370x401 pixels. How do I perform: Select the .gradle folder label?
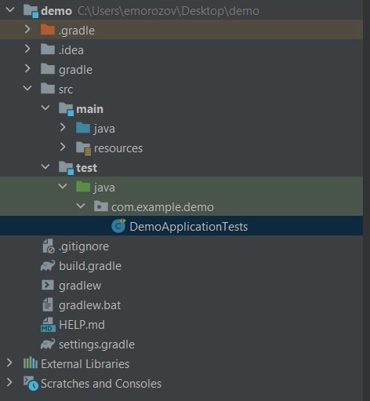77,31
